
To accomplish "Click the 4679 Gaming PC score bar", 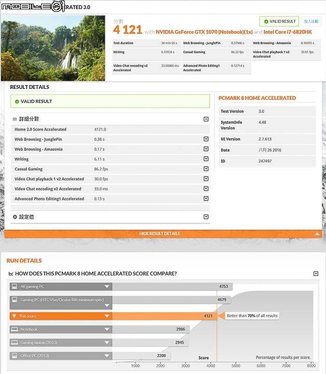I will pyautogui.click(x=172, y=300).
